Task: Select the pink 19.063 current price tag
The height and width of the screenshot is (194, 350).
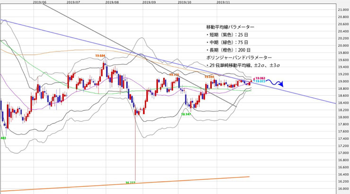Action: pyautogui.click(x=260, y=78)
